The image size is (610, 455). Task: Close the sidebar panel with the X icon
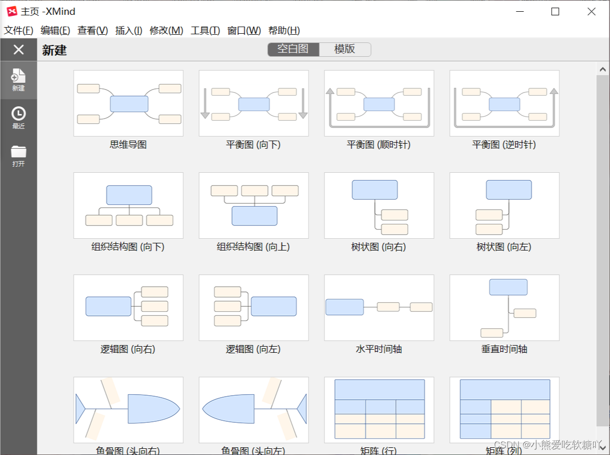18,50
